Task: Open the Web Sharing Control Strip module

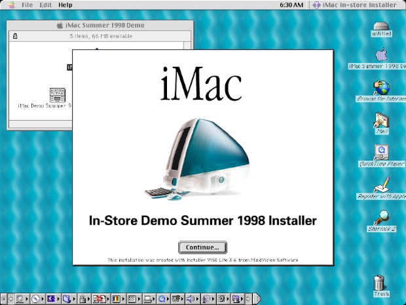Action: [x=238, y=299]
